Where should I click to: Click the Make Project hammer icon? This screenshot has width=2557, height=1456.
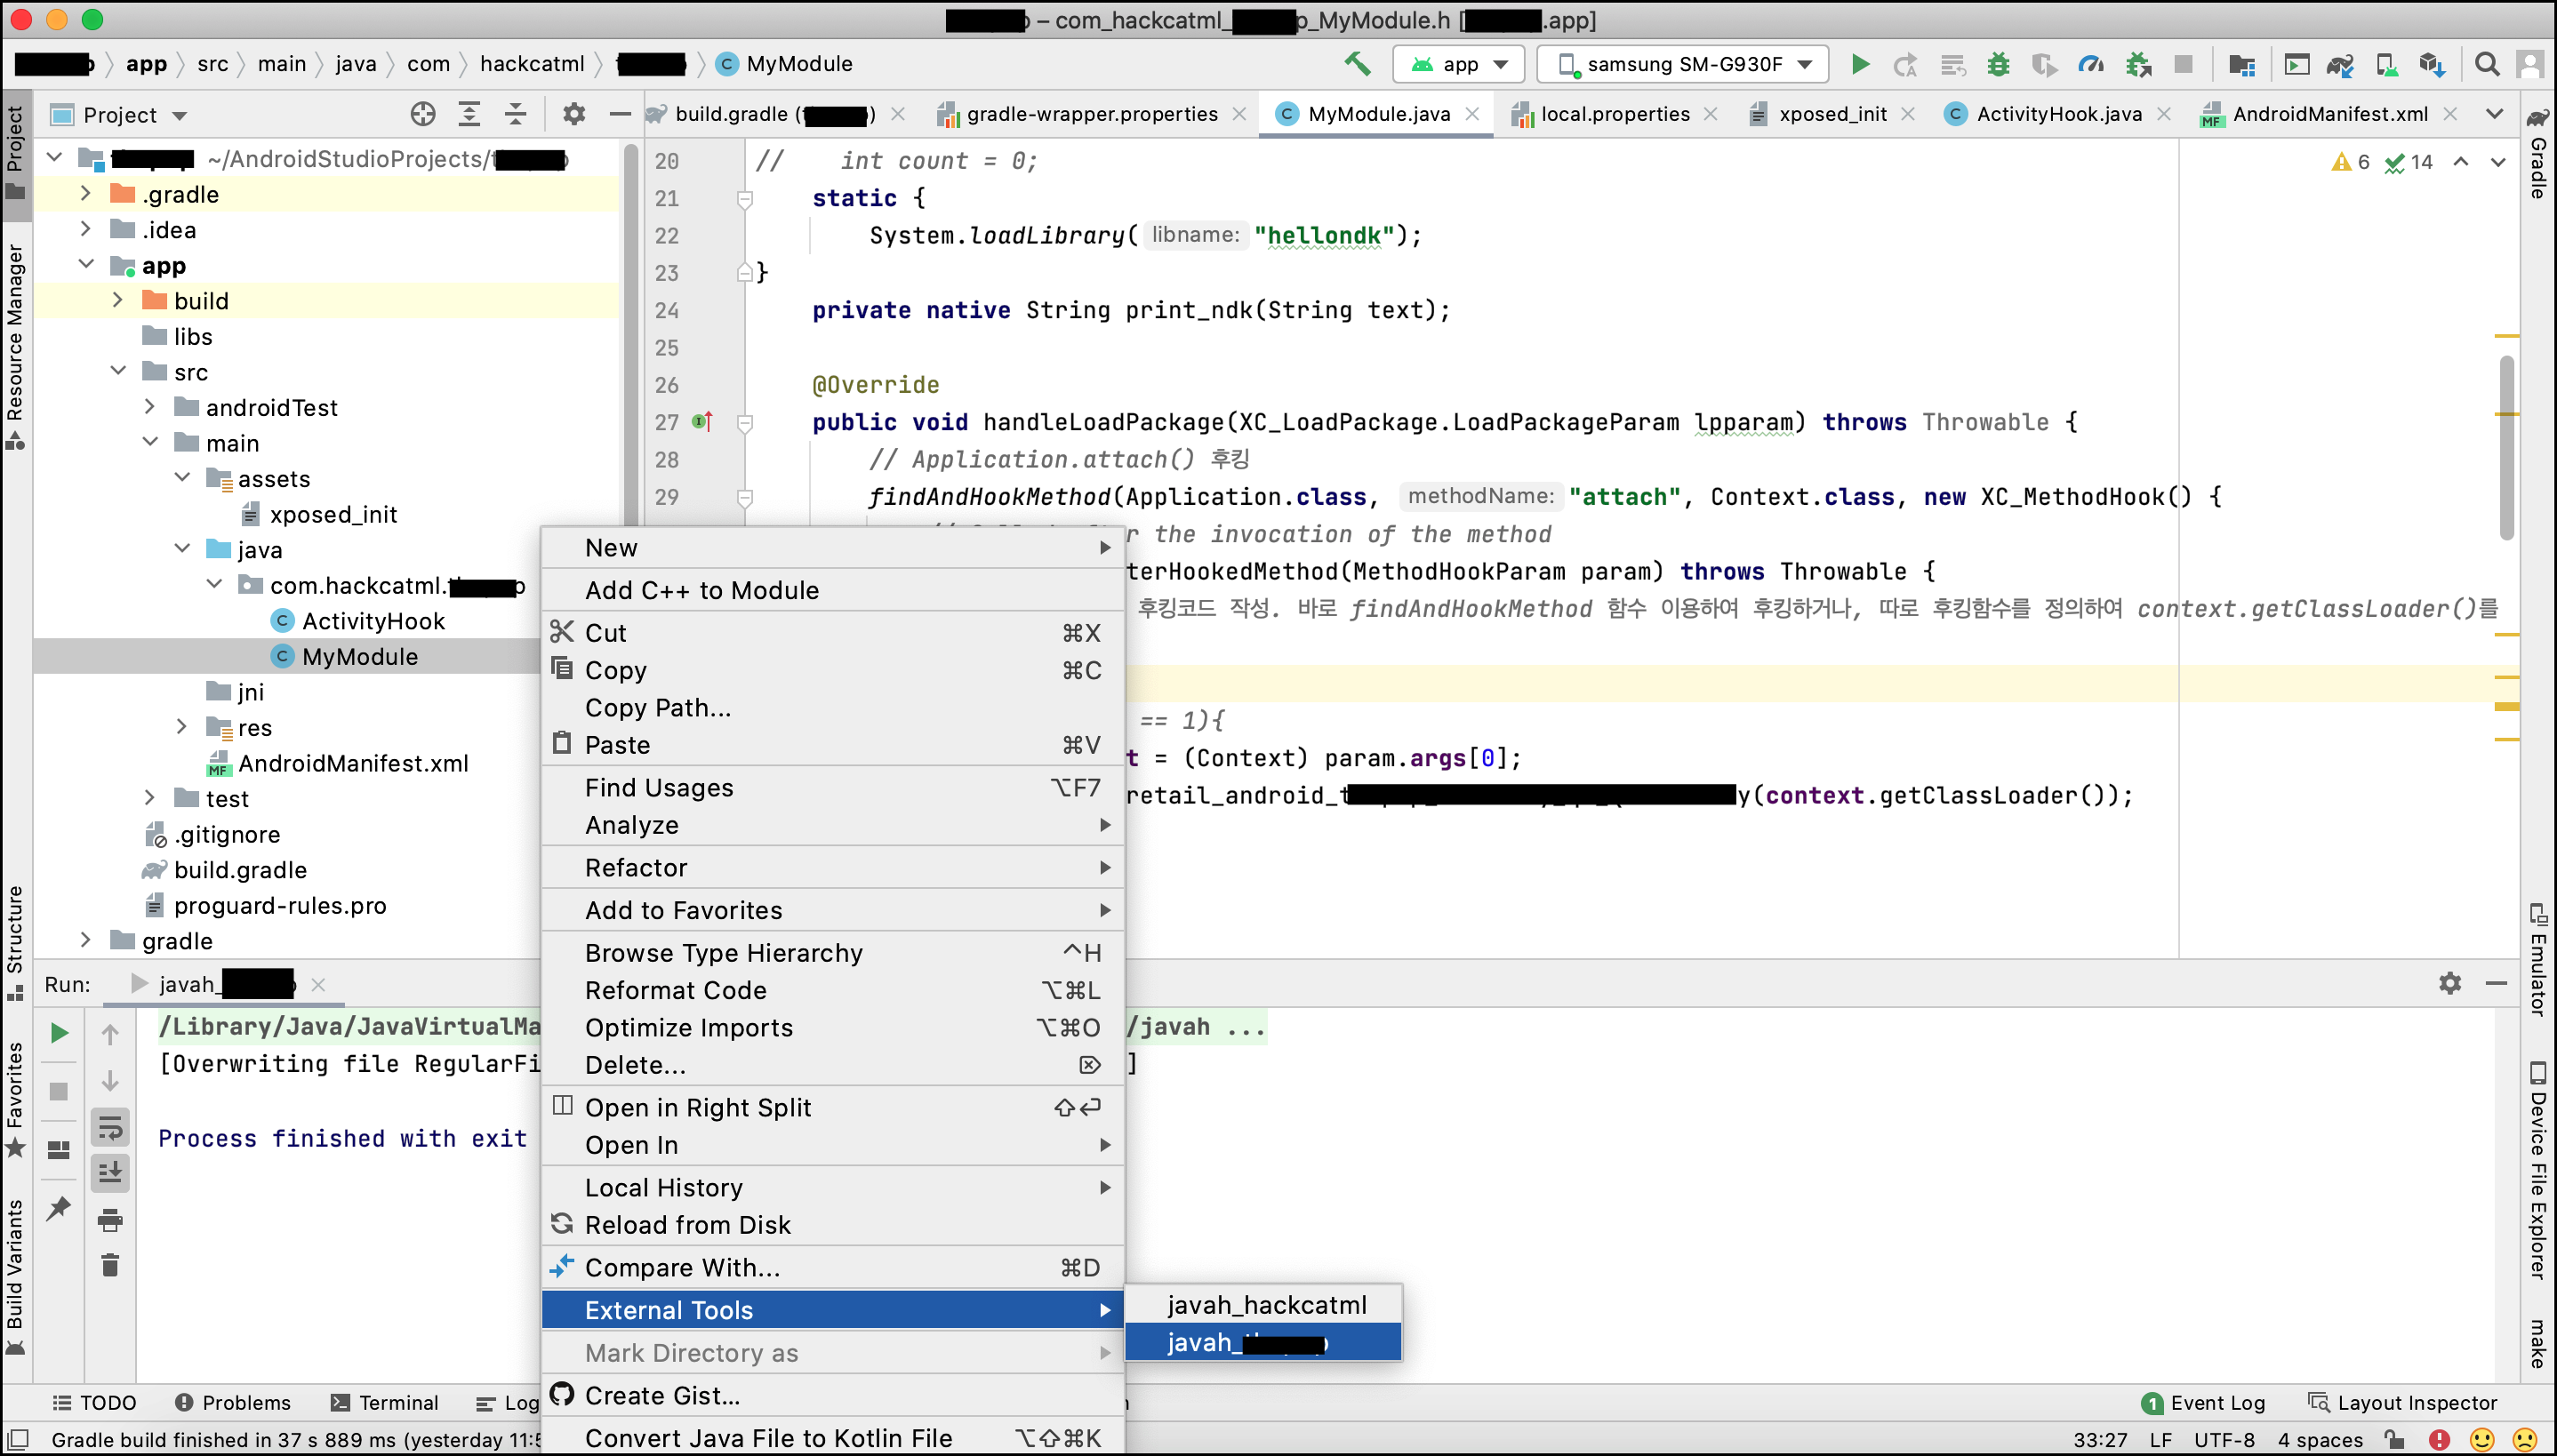click(1356, 64)
